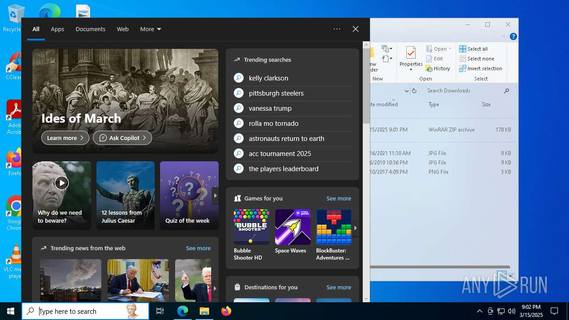Screen dimensions: 569x320
Task: Play 'Why do we need to beware?' video
Action: click(61, 183)
